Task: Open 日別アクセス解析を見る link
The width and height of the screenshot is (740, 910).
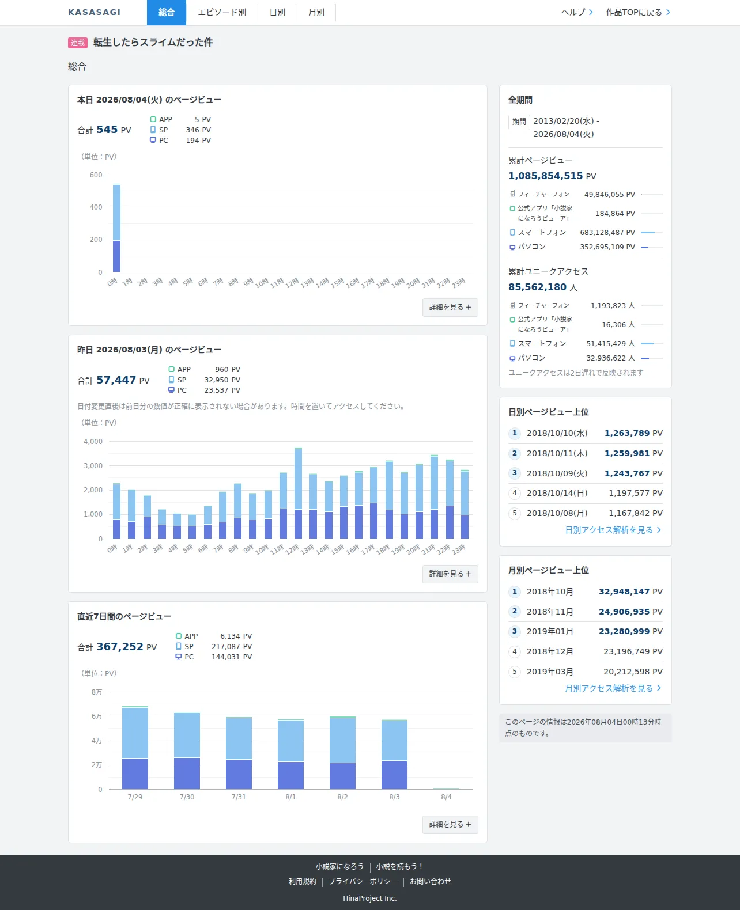Action: pyautogui.click(x=613, y=530)
